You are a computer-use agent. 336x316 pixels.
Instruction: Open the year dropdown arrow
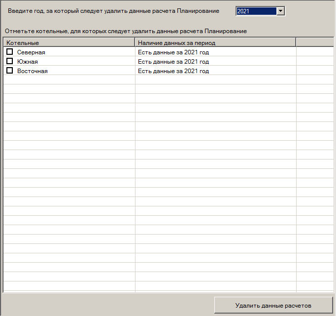(280, 11)
